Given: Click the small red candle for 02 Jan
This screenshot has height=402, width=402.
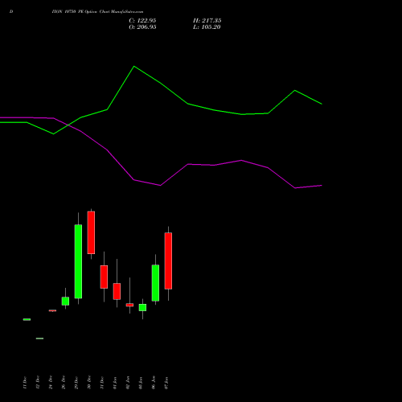Looking at the screenshot, I should pyautogui.click(x=129, y=305).
